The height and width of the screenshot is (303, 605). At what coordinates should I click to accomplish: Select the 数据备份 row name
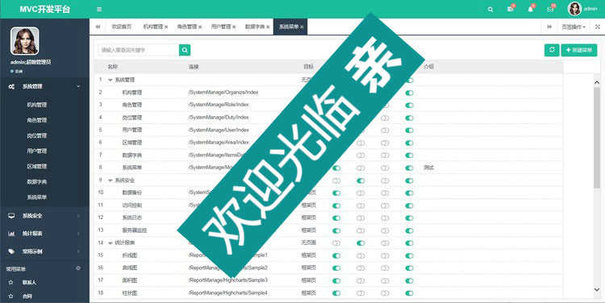coord(132,193)
